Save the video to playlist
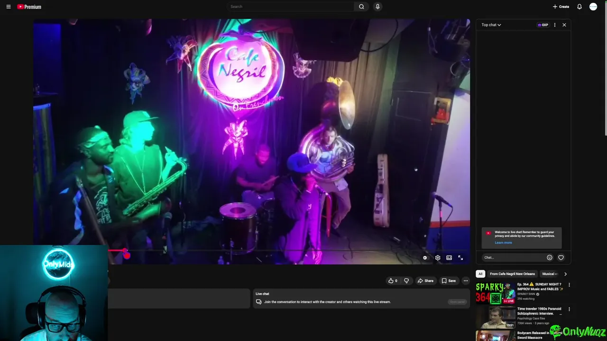This screenshot has height=341, width=607. point(449,281)
